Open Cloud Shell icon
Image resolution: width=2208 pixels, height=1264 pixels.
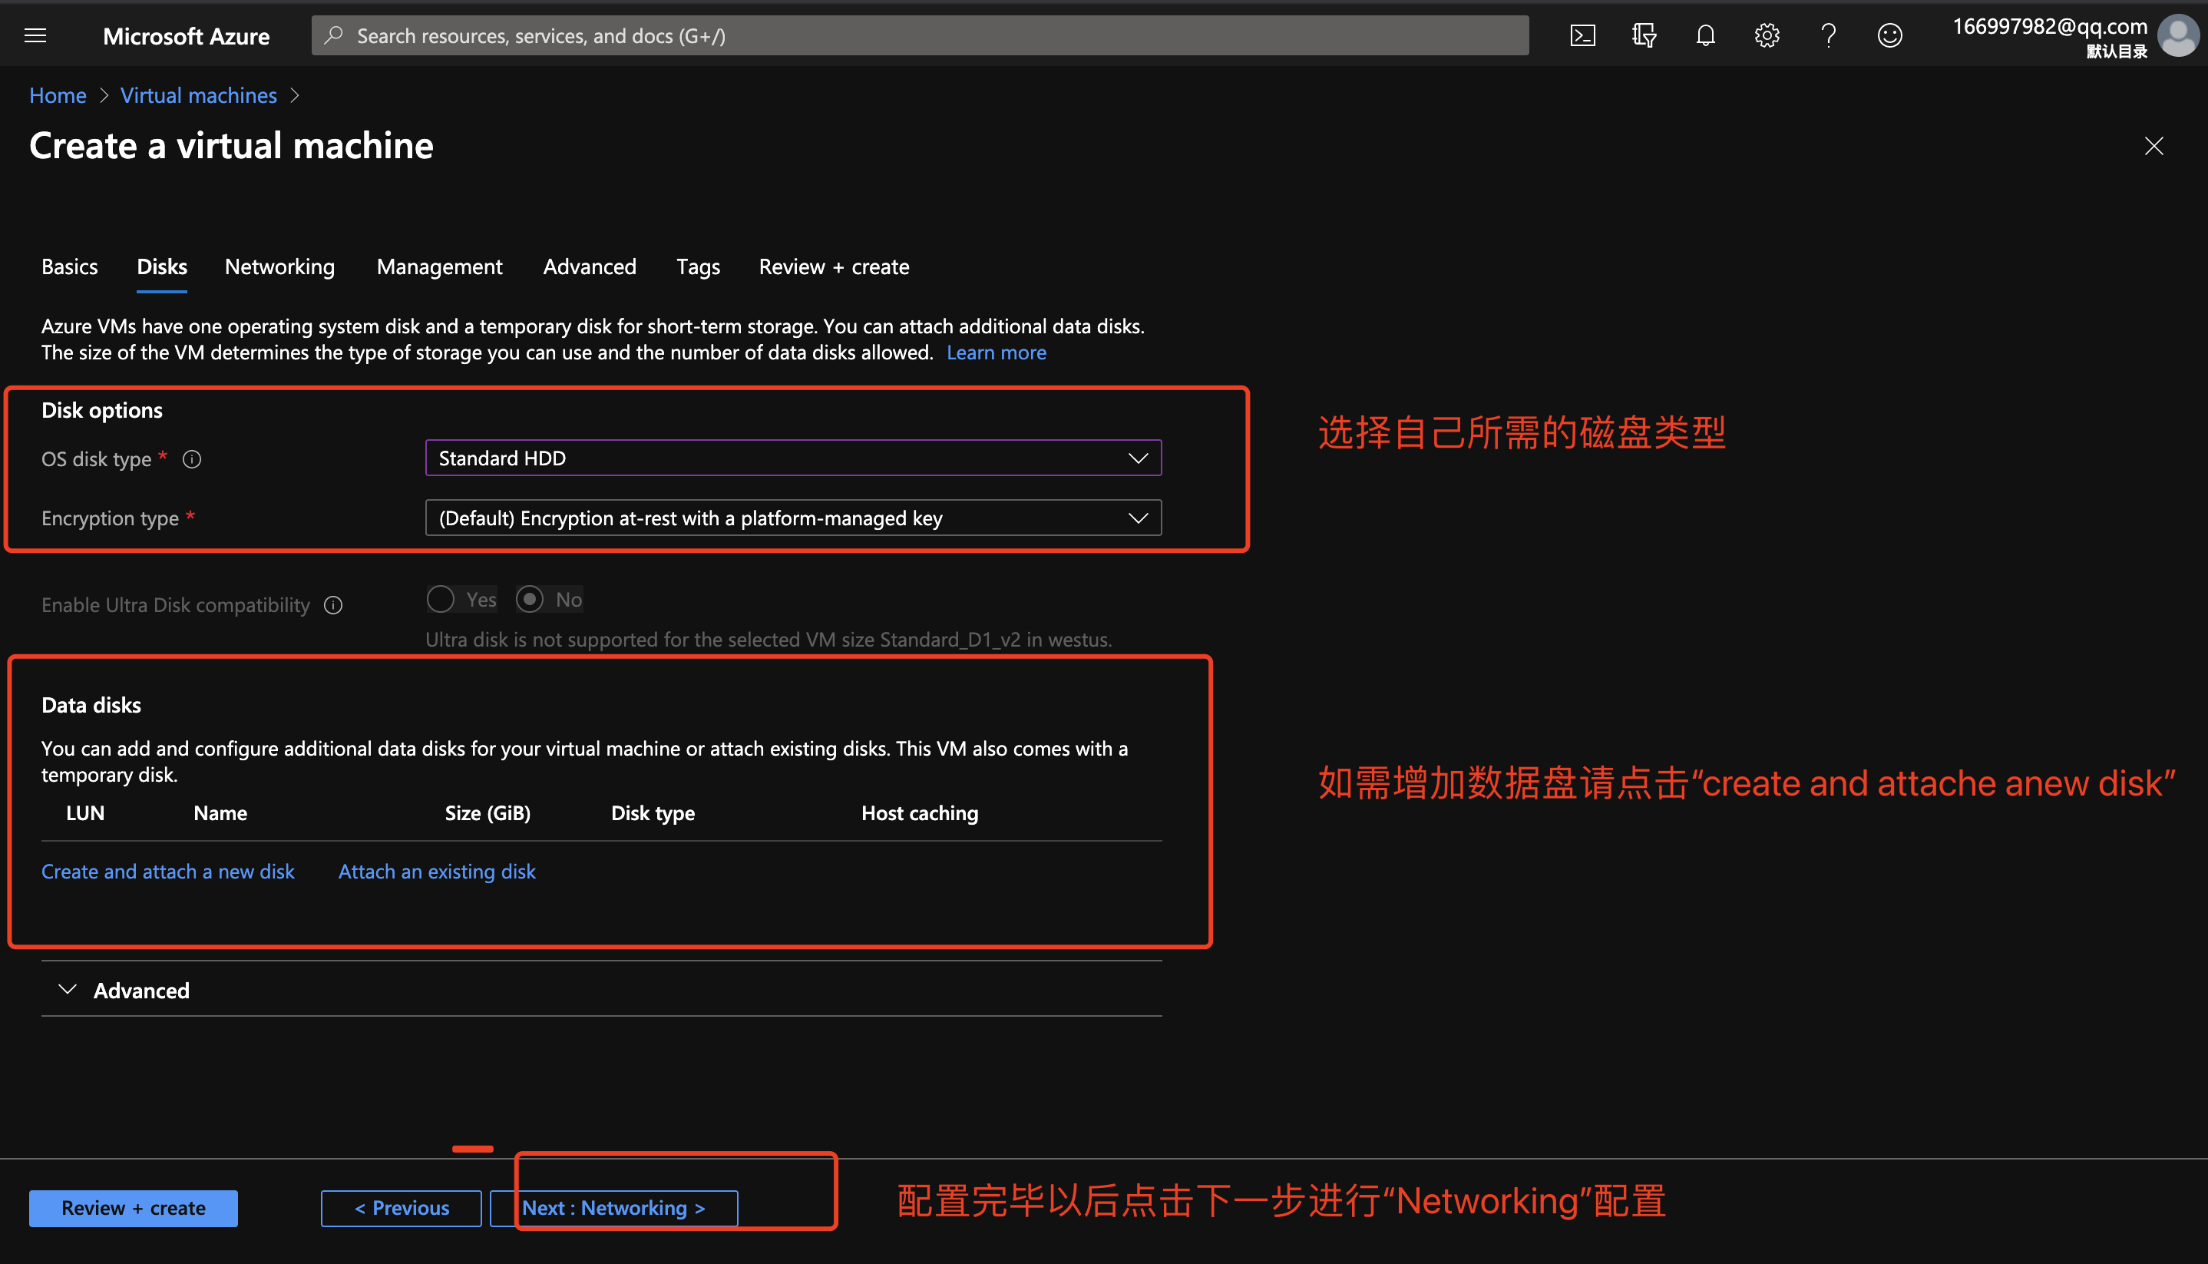pos(1582,35)
